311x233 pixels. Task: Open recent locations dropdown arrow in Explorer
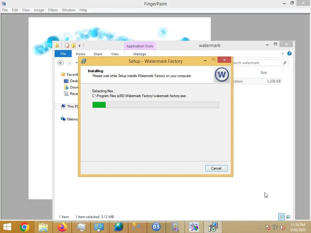coord(77,63)
